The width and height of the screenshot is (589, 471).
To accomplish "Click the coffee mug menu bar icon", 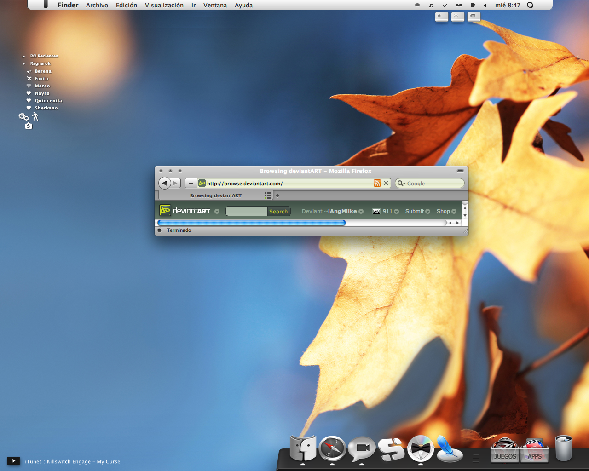I will [x=473, y=5].
